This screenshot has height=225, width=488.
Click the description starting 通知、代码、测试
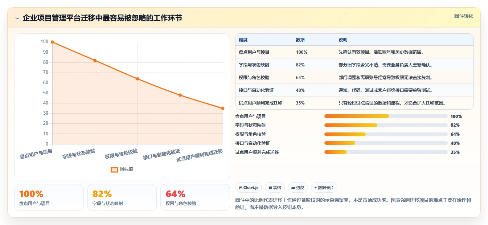pos(386,90)
